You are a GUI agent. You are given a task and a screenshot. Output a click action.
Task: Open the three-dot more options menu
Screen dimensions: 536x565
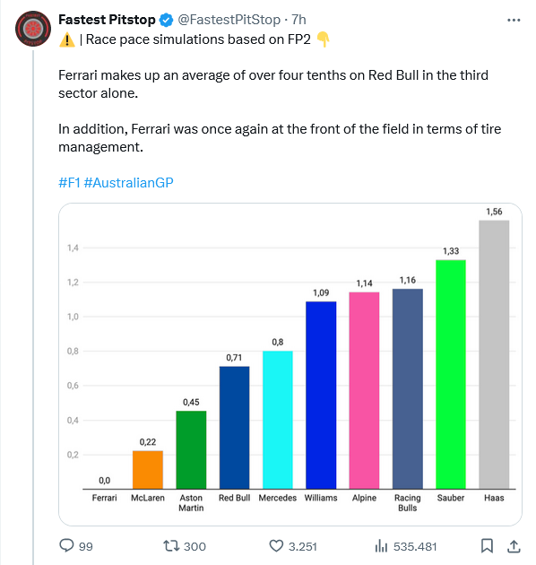514,20
